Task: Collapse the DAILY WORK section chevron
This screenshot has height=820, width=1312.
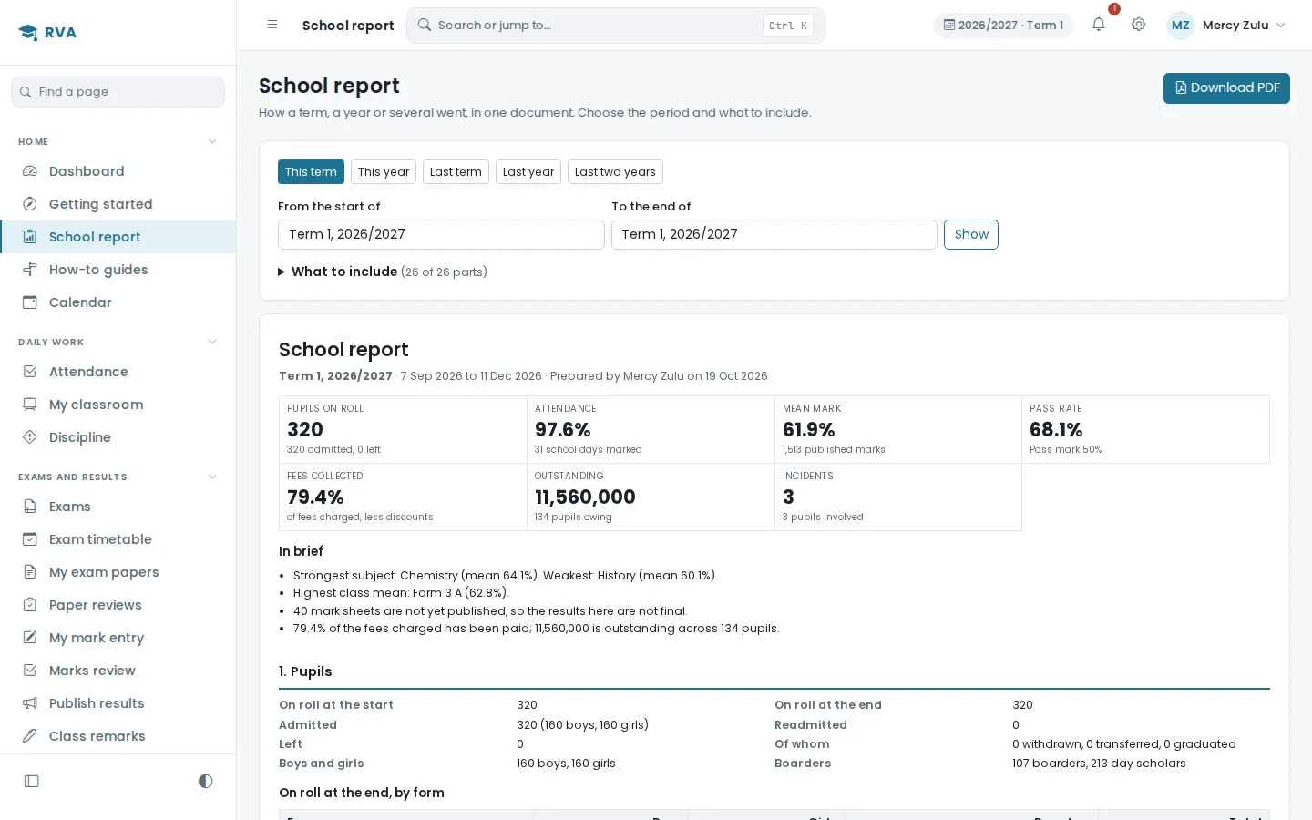Action: point(212,342)
